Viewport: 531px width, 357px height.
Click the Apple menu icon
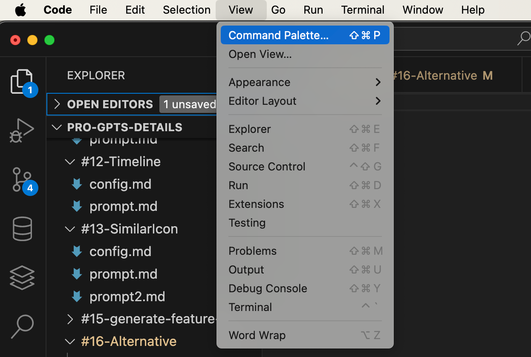[20, 10]
